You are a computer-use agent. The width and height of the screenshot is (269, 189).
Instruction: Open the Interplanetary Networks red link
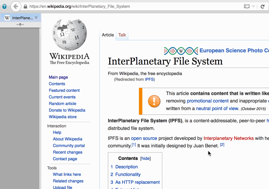(x=229, y=138)
